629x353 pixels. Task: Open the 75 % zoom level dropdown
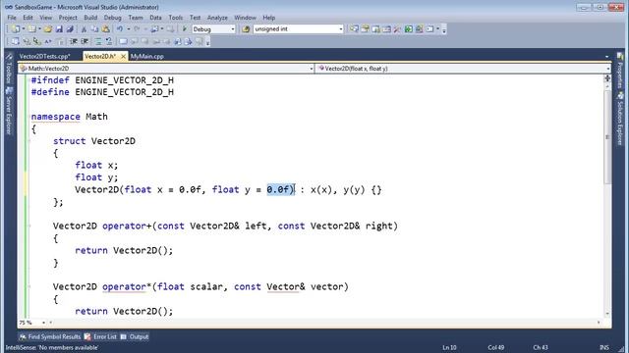point(43,323)
